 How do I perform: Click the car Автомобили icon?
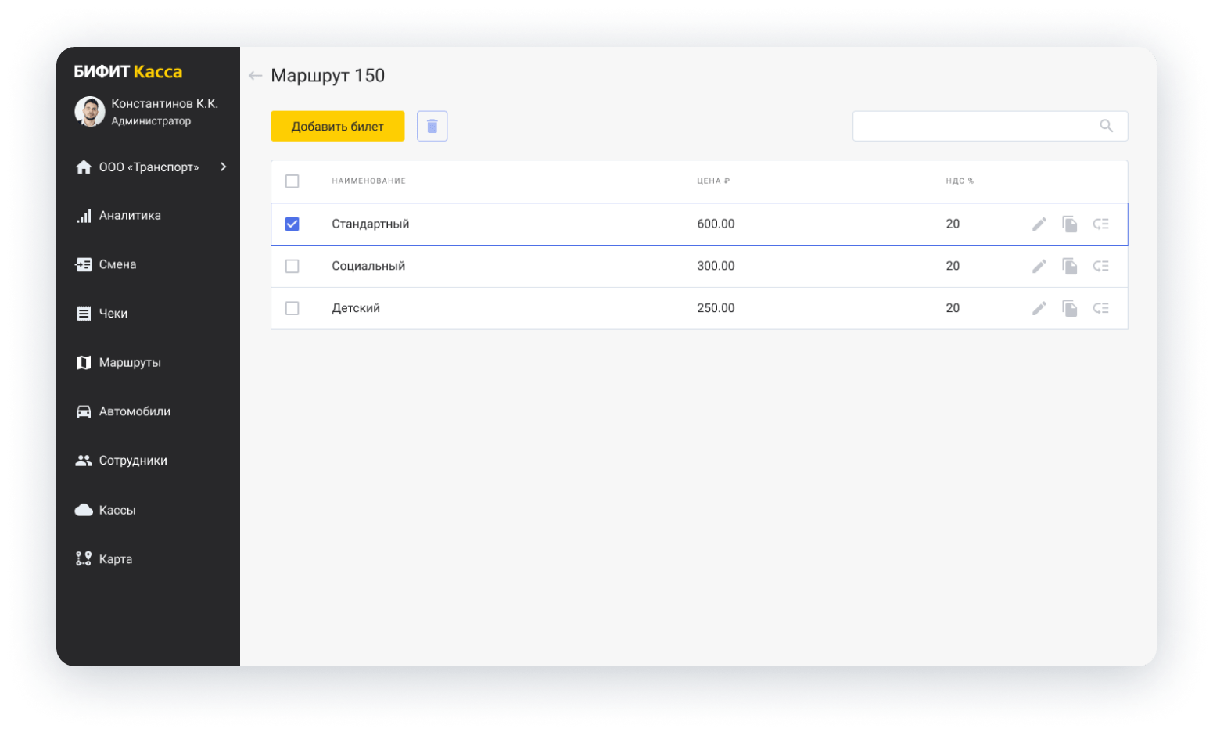(84, 412)
